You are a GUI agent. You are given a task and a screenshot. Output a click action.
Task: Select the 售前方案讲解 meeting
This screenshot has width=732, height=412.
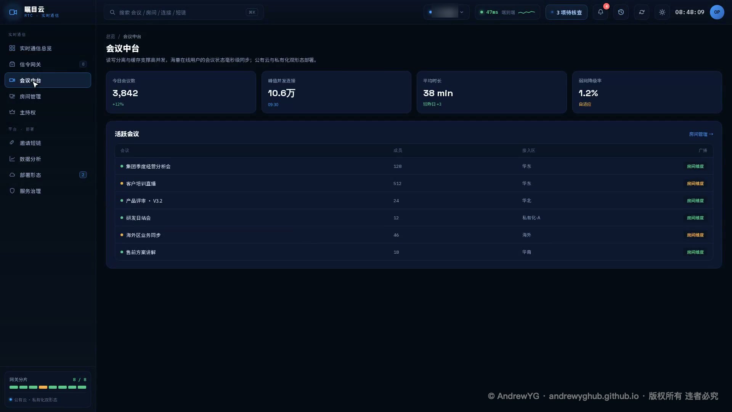coord(414,252)
